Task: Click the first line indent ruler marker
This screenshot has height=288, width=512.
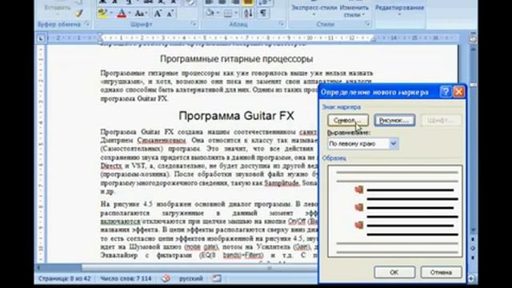Action: [100, 35]
